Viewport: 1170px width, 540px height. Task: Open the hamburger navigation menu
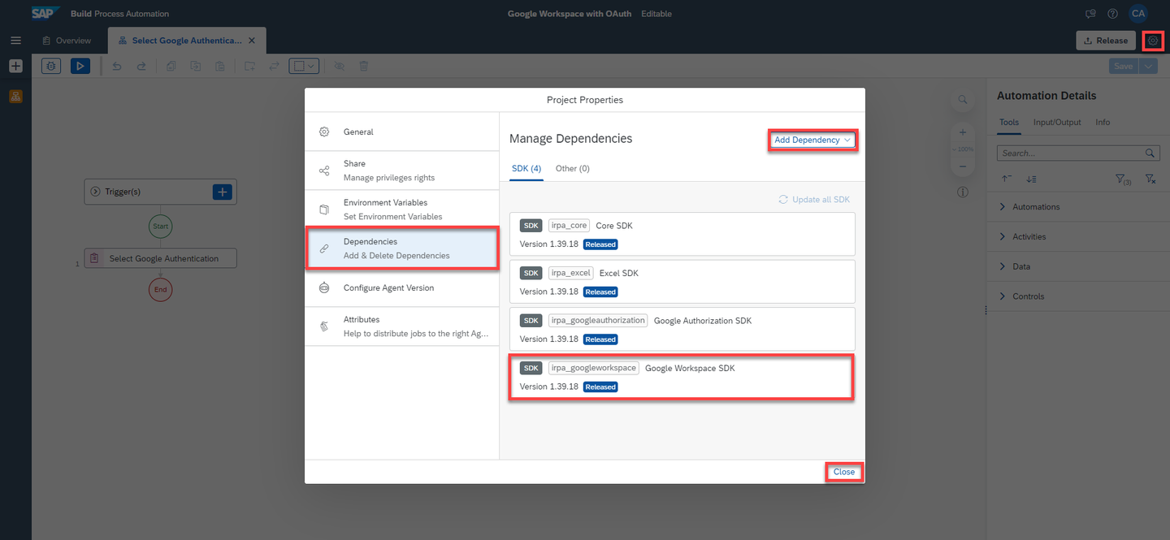click(x=15, y=41)
